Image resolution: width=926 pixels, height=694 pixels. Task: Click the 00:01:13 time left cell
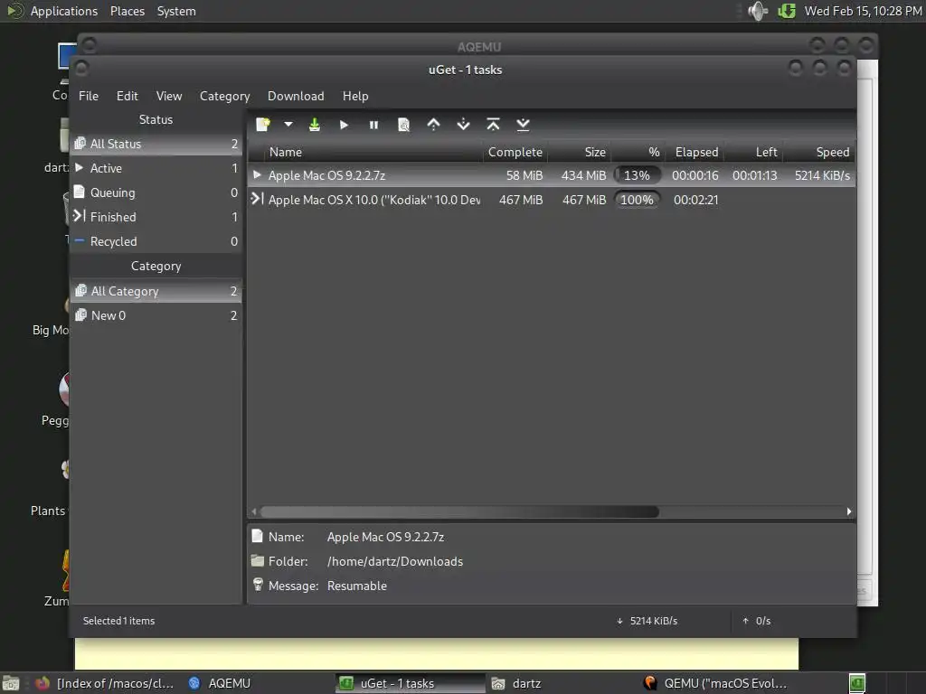click(x=755, y=175)
